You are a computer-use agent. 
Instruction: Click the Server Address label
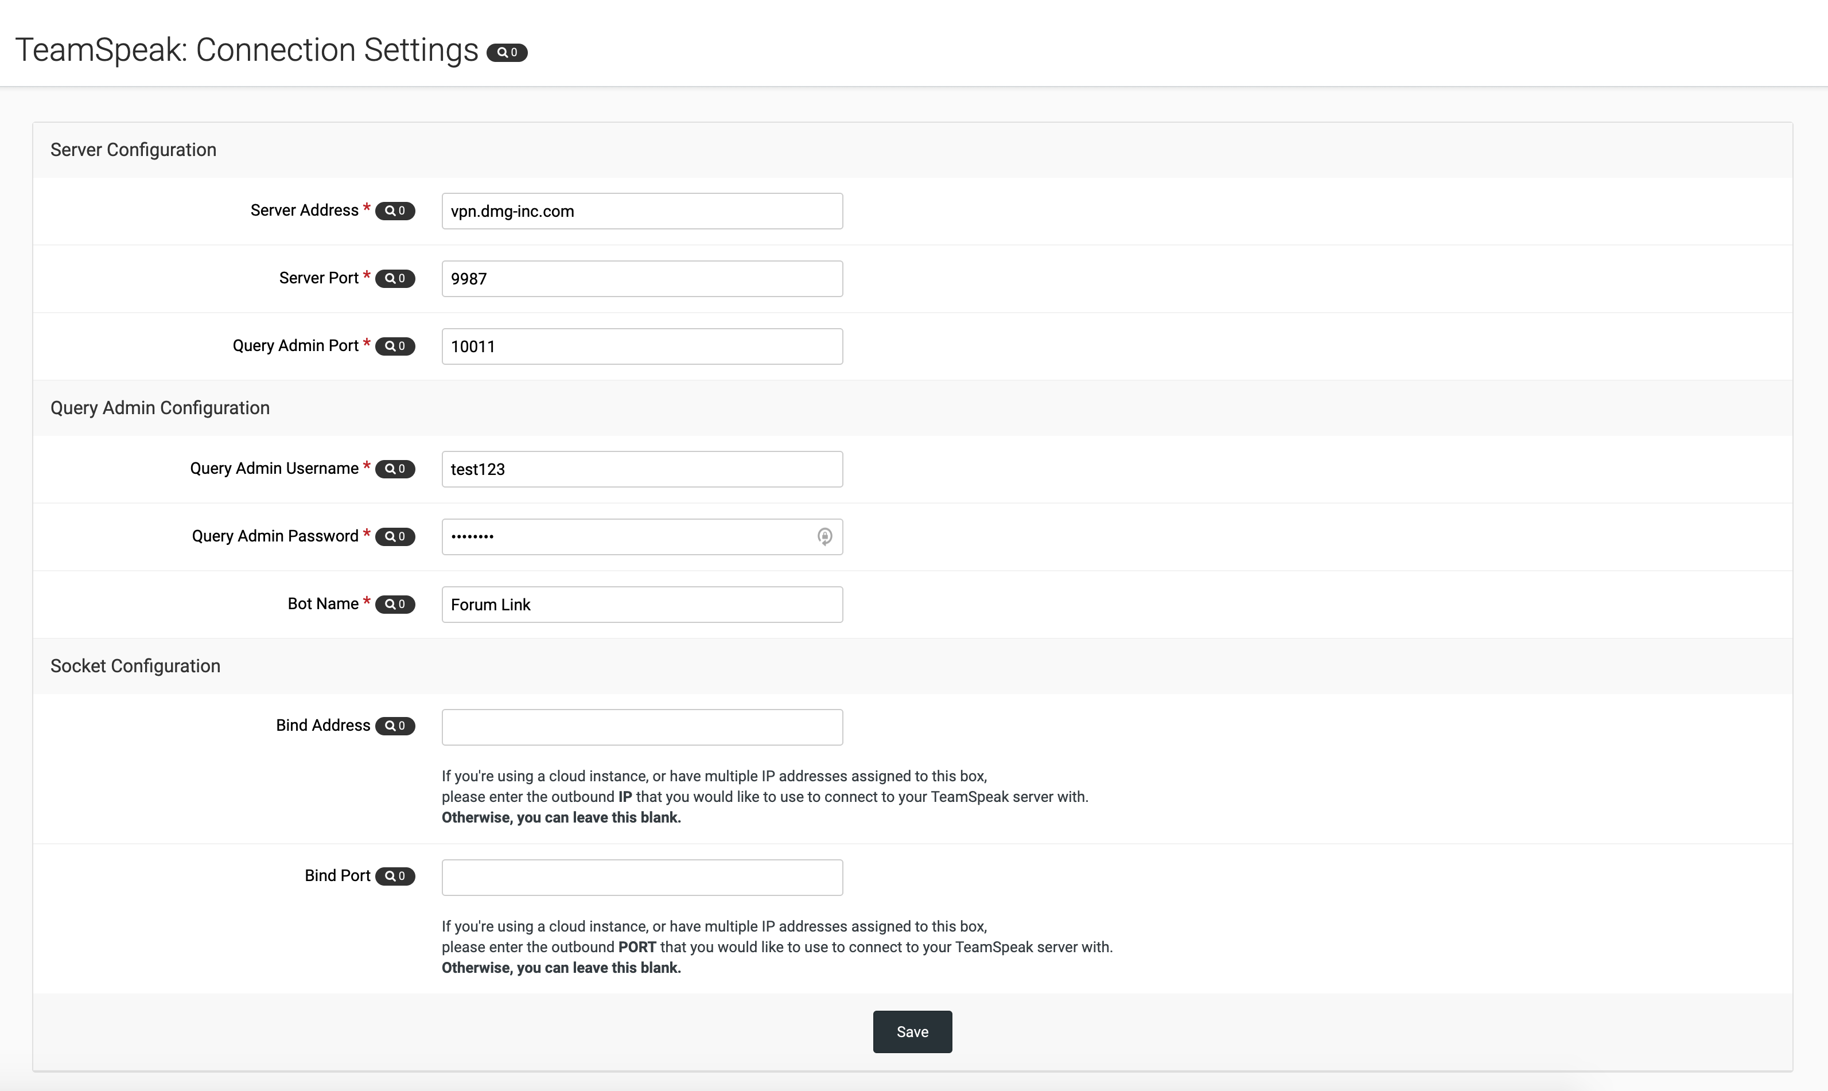305,211
